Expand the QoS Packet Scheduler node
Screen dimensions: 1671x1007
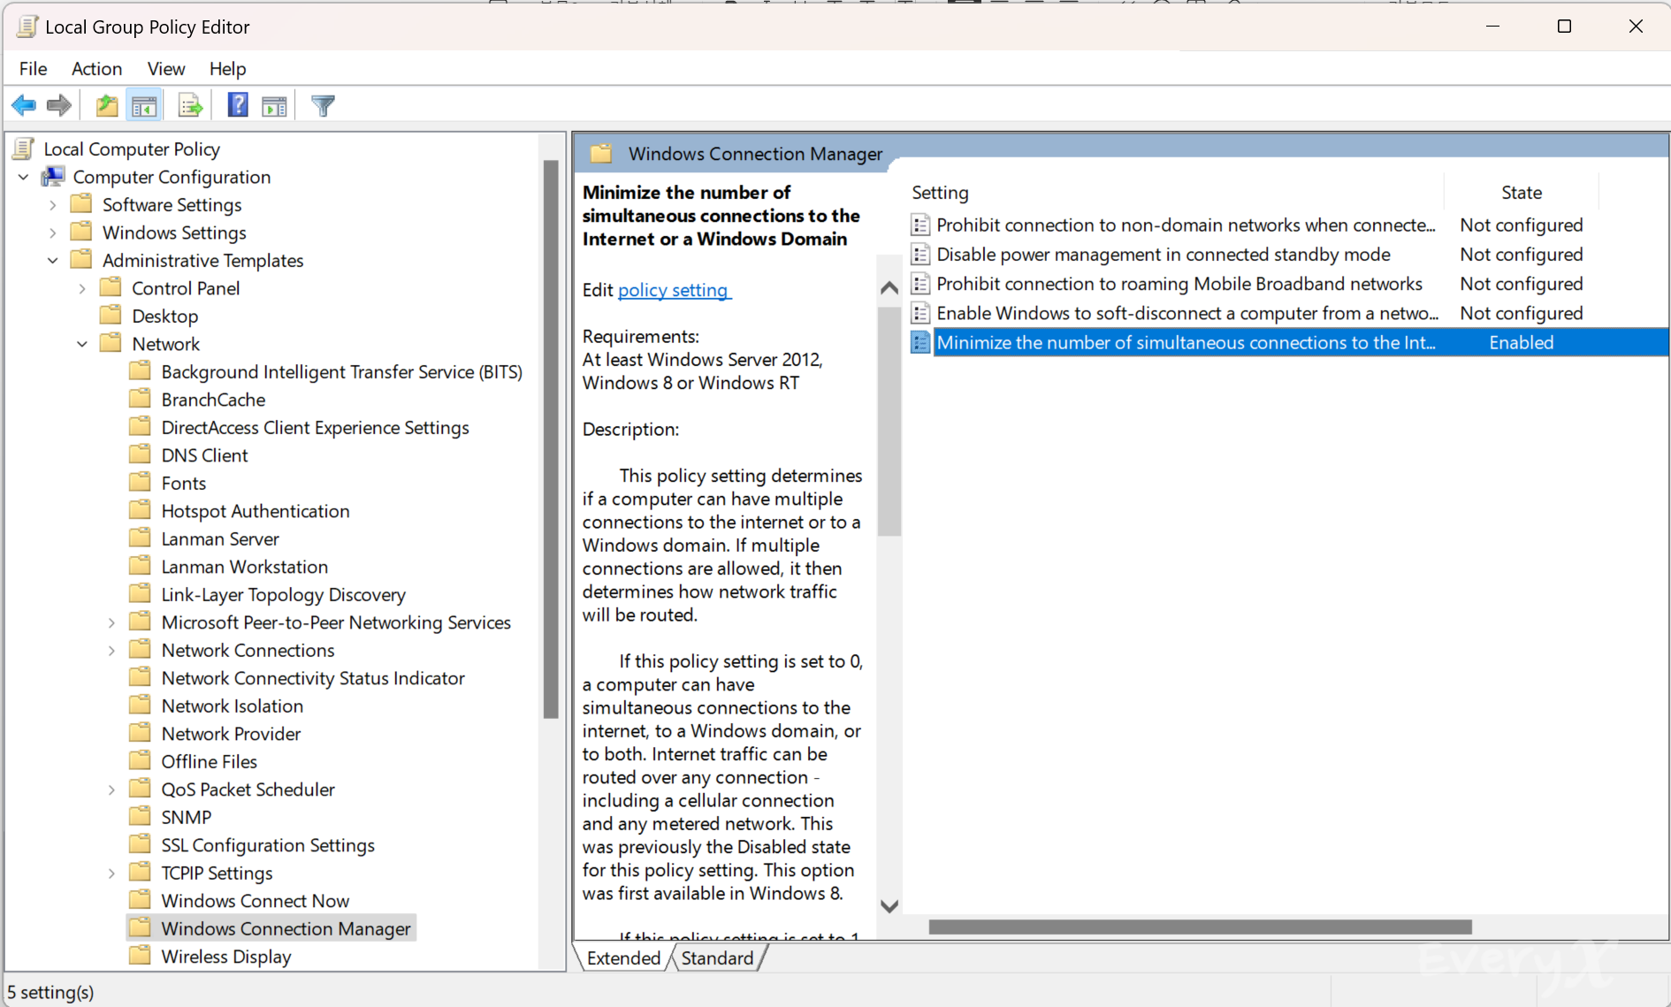coord(112,790)
